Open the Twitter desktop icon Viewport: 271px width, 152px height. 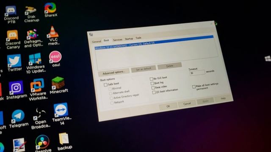(14, 63)
